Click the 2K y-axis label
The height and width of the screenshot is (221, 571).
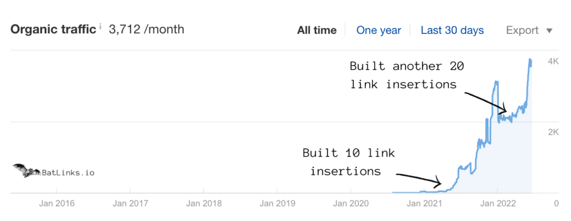click(x=553, y=132)
